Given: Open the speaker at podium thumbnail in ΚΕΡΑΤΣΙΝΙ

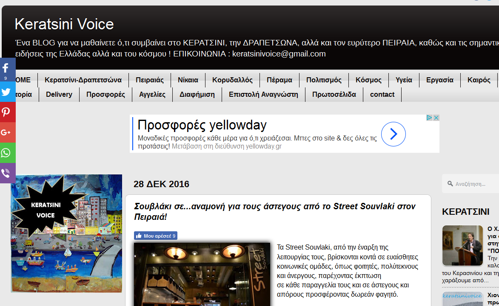Looking at the screenshot, I should [462, 246].
